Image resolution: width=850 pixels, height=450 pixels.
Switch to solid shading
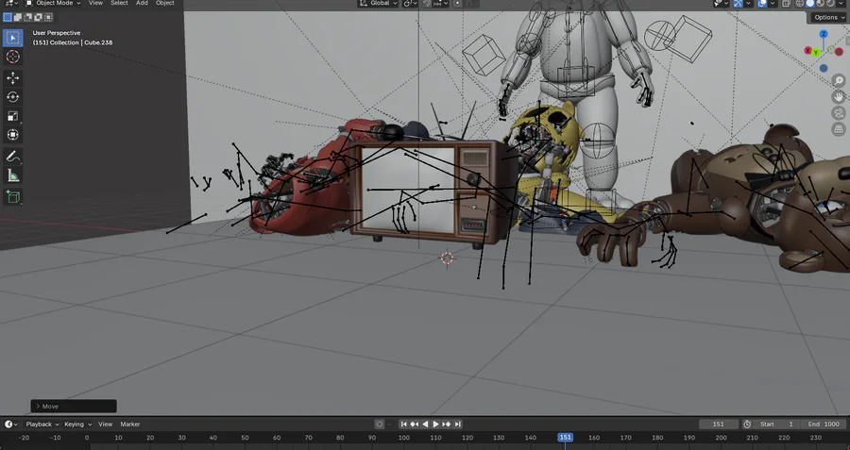pos(810,3)
